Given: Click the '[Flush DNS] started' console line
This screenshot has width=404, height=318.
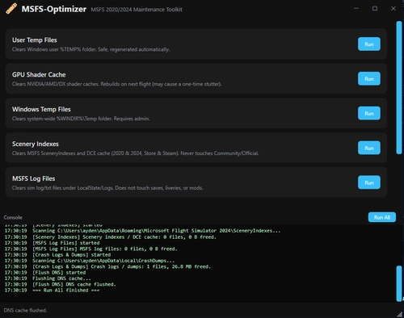Looking at the screenshot, I should pyautogui.click(x=45, y=273).
